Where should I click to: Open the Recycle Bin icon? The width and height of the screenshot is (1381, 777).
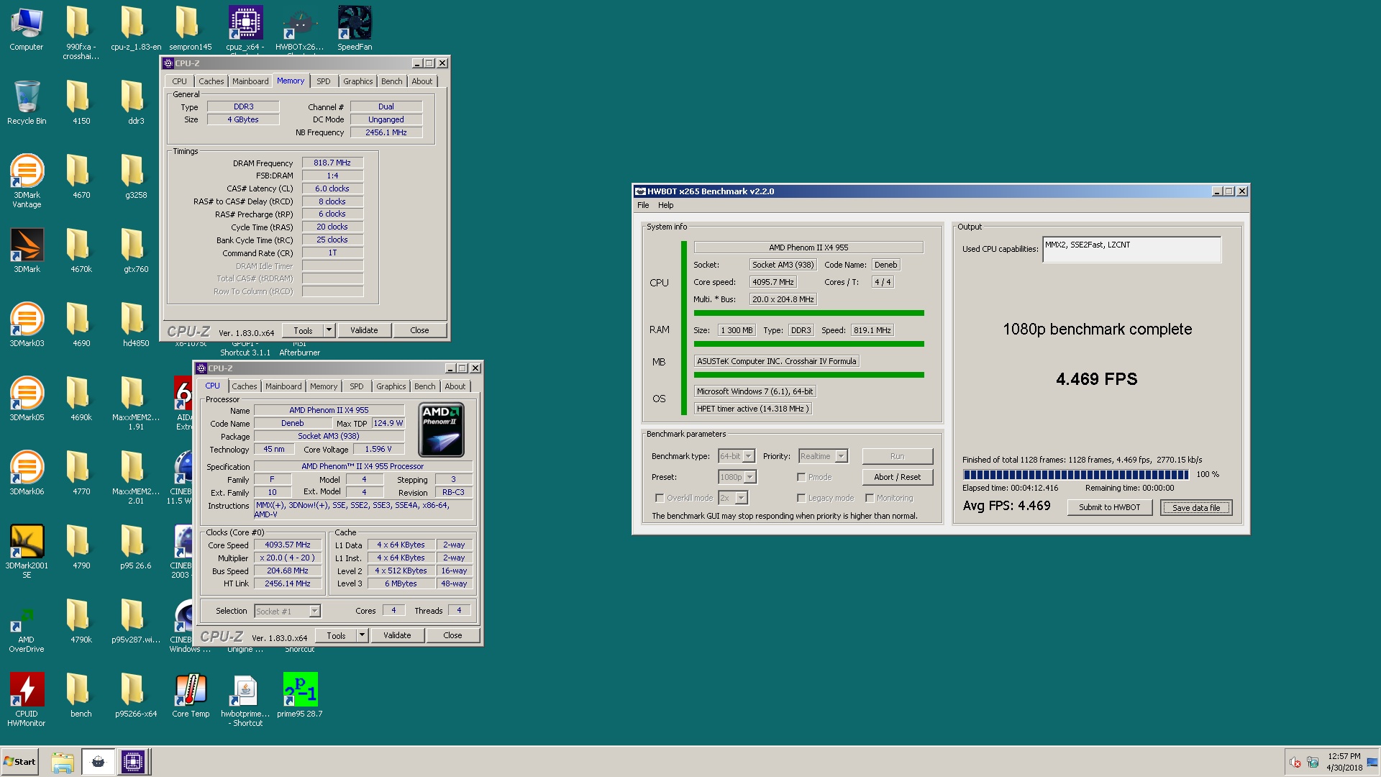coord(27,102)
